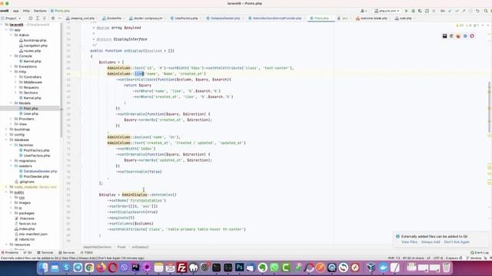492x276 pixels.
Task: Open Skype from the dock
Action: tap(66, 268)
